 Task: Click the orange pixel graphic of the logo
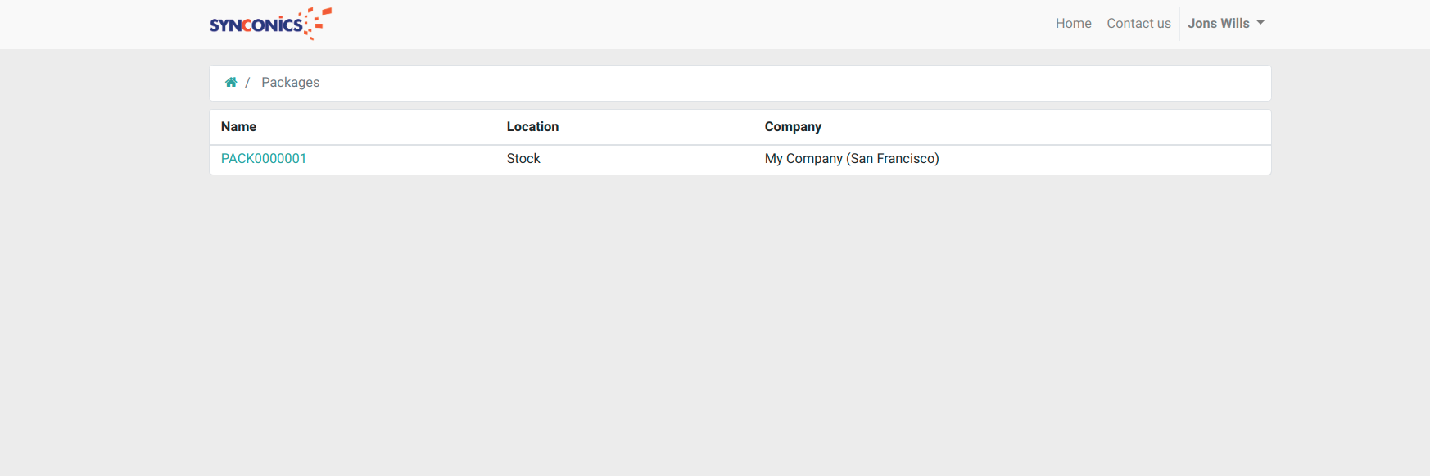(x=319, y=22)
